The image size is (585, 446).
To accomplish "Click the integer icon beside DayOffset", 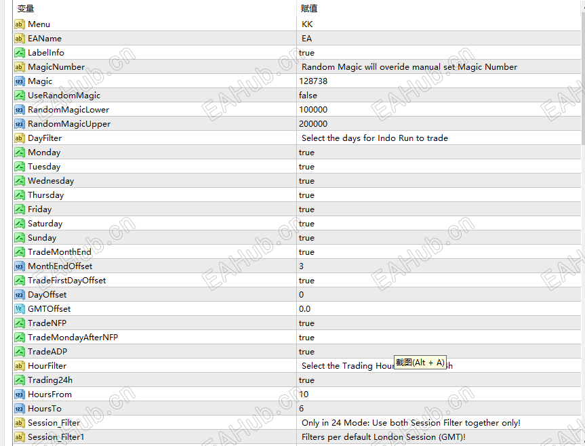I will point(20,295).
